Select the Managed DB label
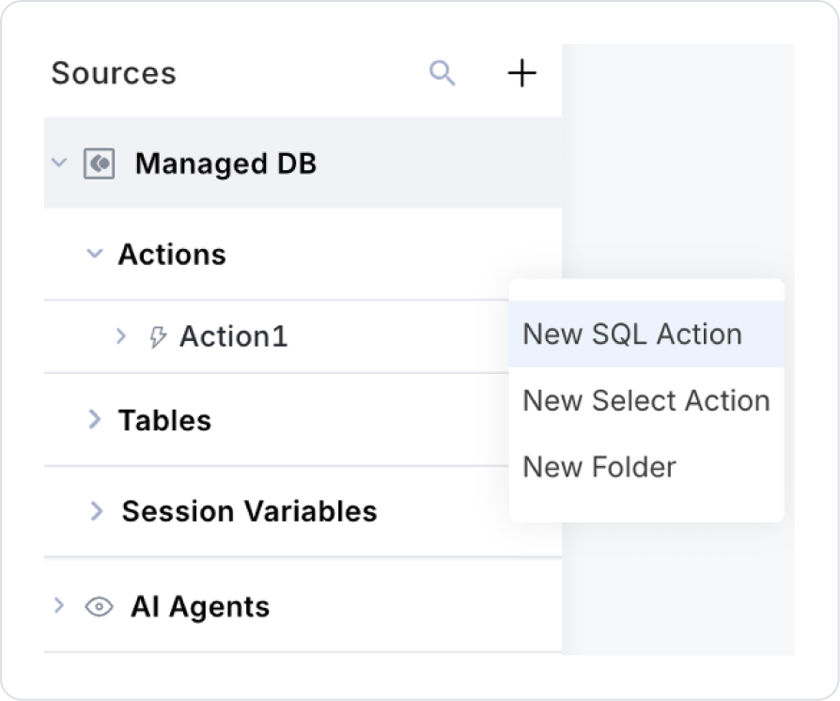The width and height of the screenshot is (840, 701). [226, 164]
